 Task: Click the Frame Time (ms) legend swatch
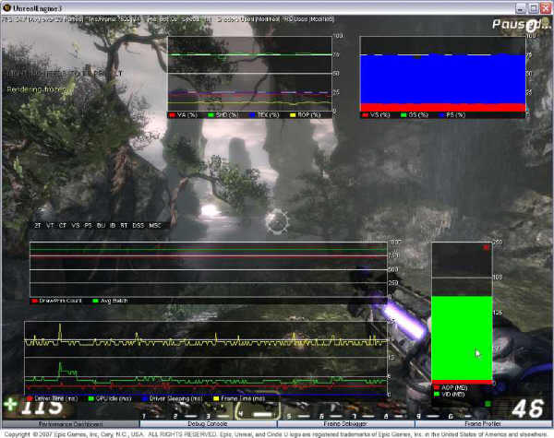[x=216, y=398]
